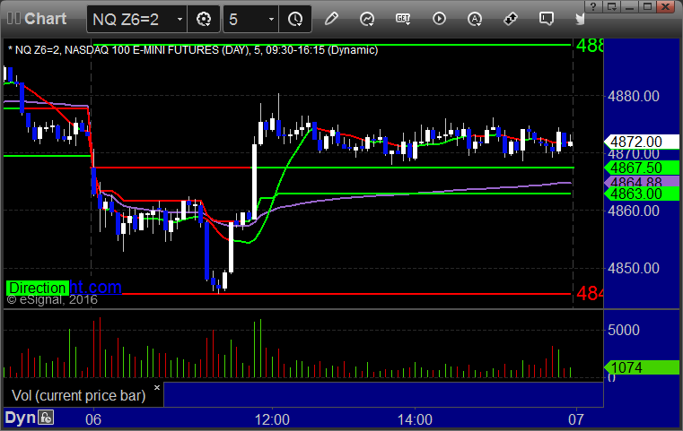Screen dimensions: 683x431
Task: Click the 14:00 time axis label
Action: tap(415, 419)
